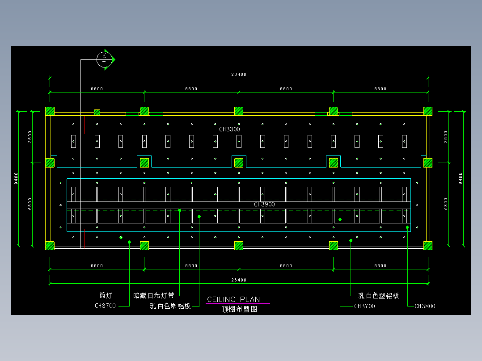Click the CH3700 label left of CH3800
482x361 pixels.
coord(364,306)
